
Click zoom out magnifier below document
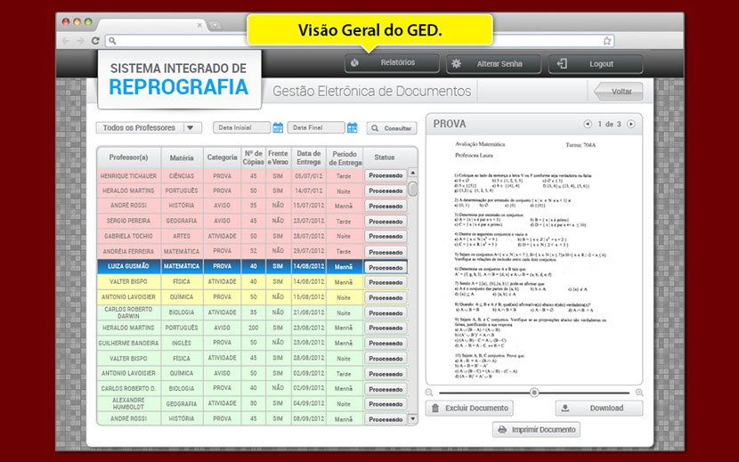431,393
